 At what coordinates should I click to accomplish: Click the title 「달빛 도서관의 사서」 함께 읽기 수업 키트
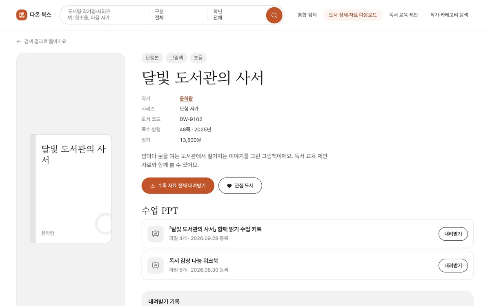(x=215, y=229)
